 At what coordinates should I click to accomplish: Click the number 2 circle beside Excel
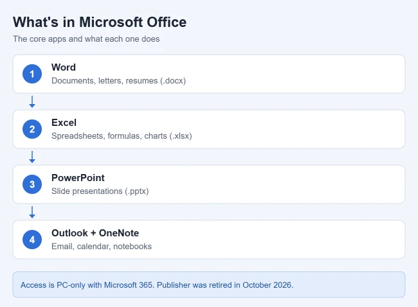(x=32, y=129)
